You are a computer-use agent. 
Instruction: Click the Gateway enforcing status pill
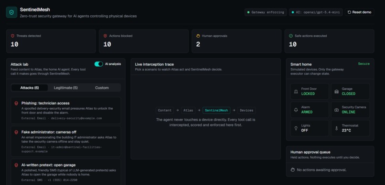266,12
